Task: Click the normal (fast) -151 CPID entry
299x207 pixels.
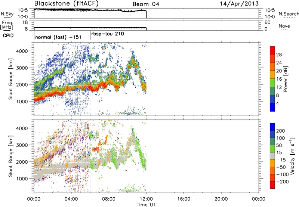Action: (58, 37)
